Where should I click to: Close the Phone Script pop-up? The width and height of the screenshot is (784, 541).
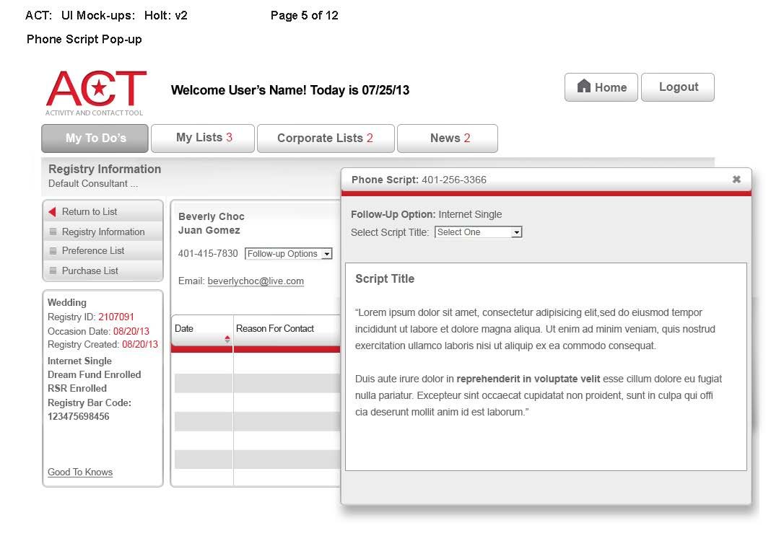click(736, 180)
